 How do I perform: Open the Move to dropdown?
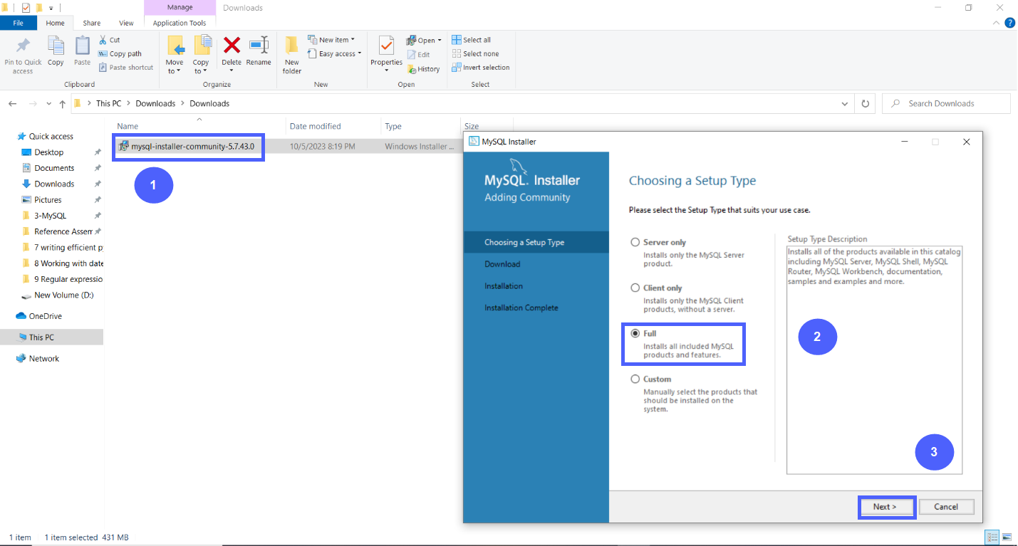175,67
